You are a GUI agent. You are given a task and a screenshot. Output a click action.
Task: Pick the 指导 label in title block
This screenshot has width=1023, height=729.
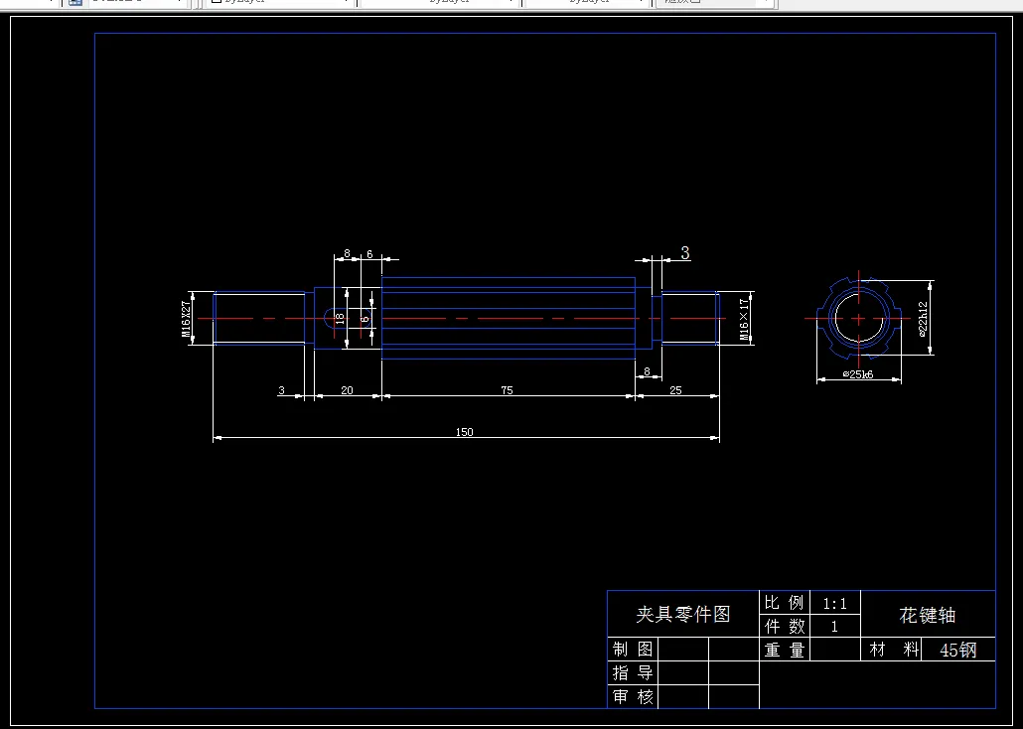pyautogui.click(x=633, y=672)
